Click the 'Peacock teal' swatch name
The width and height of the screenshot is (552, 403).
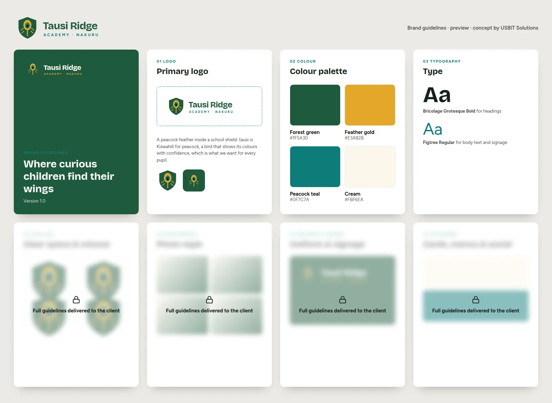pyautogui.click(x=305, y=194)
